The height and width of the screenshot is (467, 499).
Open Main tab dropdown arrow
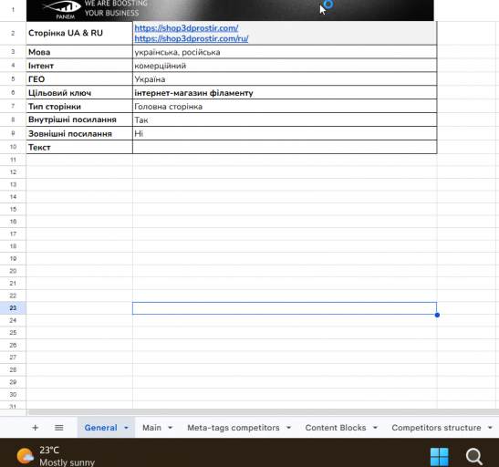coord(170,428)
